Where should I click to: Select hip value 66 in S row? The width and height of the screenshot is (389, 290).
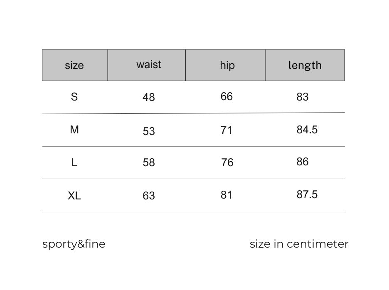[x=227, y=96]
